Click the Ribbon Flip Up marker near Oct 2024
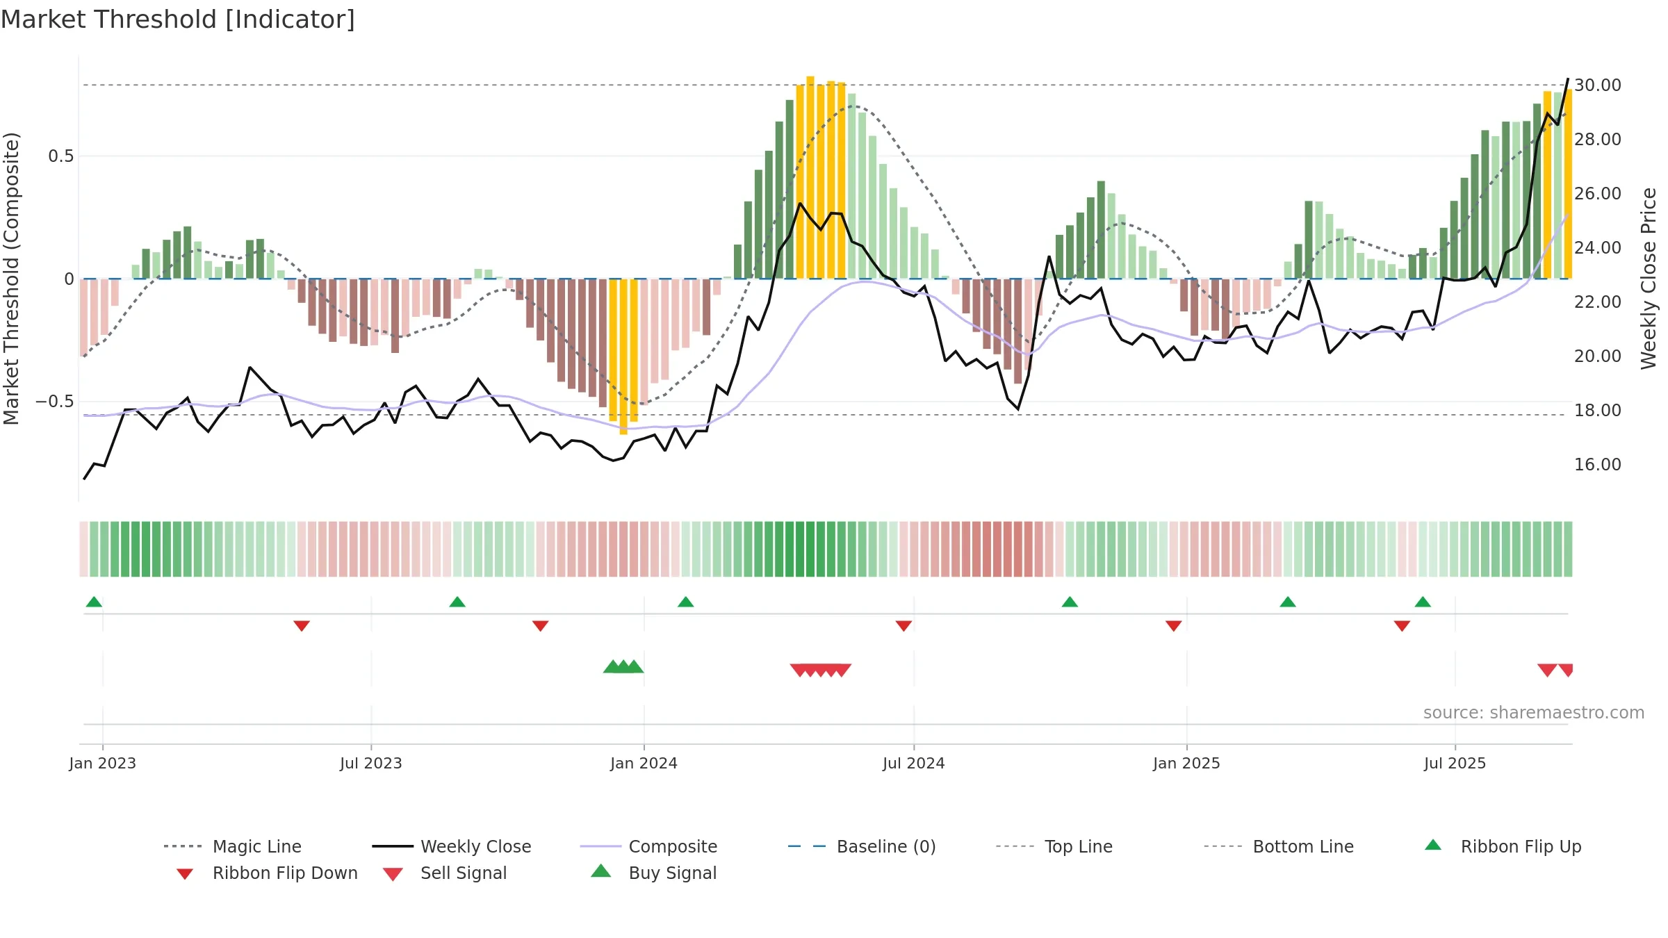The height and width of the screenshot is (938, 1668). pyautogui.click(x=1070, y=602)
